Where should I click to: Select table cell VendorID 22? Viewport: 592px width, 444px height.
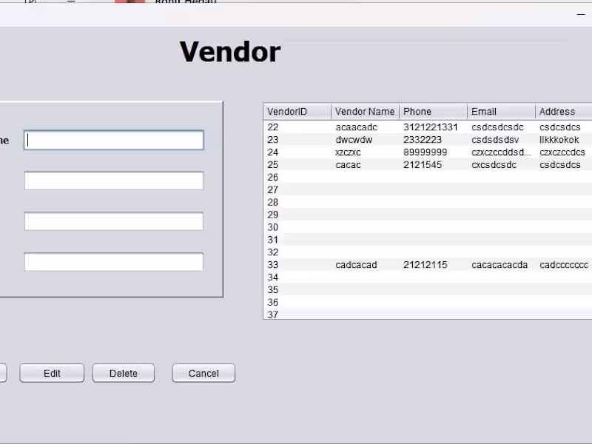click(297, 127)
